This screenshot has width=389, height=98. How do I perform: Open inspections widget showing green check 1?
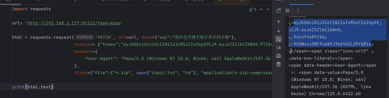[252, 9]
